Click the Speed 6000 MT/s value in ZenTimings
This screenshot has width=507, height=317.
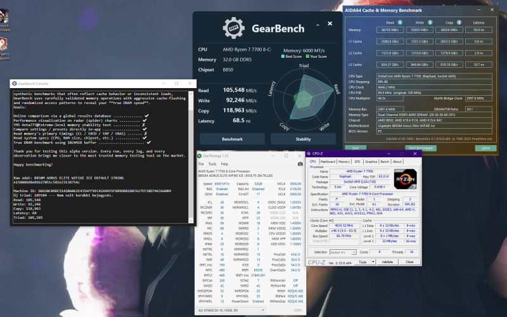coord(221,184)
